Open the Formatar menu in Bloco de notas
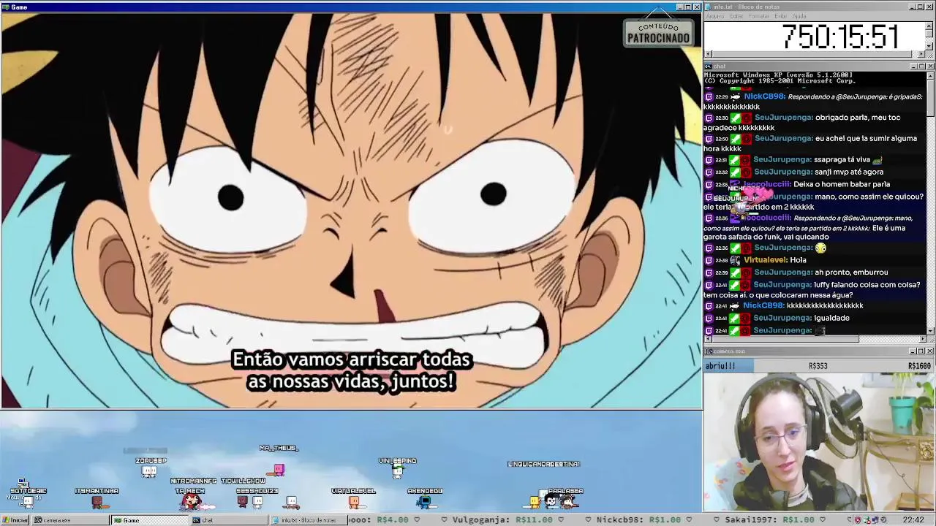Screen dimensions: 936x526 [x=759, y=16]
